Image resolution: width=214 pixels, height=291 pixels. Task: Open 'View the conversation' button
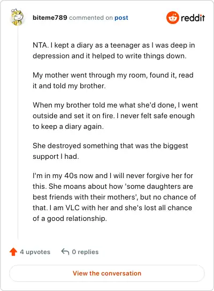(107, 273)
